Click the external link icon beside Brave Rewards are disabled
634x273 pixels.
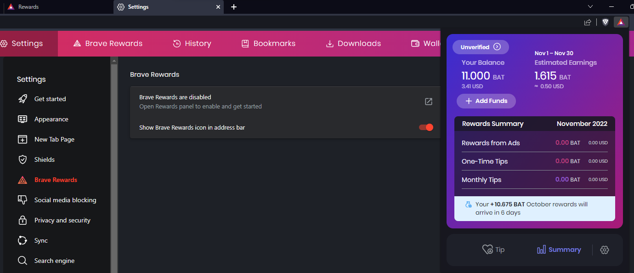click(x=429, y=102)
